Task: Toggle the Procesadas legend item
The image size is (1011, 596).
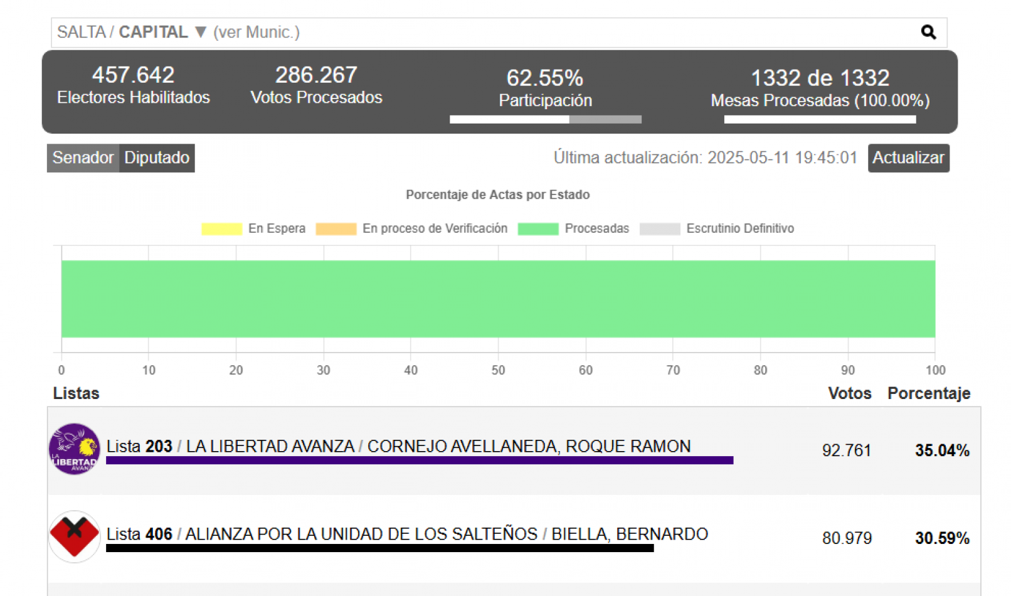Action: coord(573,228)
